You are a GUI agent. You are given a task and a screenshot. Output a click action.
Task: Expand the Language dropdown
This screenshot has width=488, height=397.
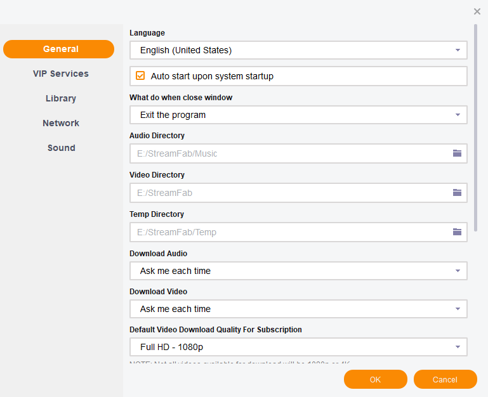298,50
